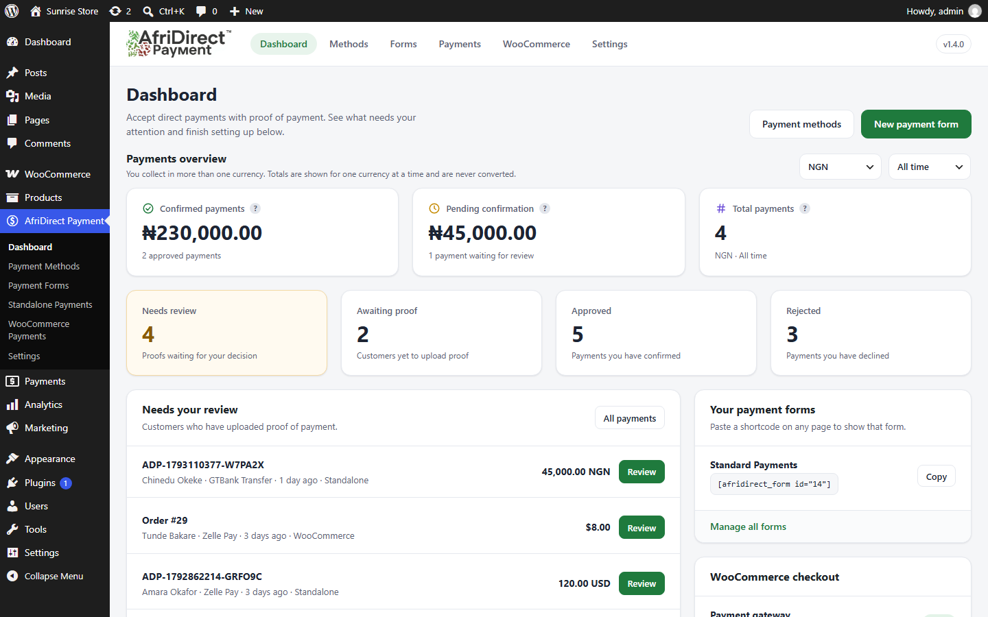The image size is (988, 617).
Task: Collapse the admin sidebar menu
Action: (55, 576)
